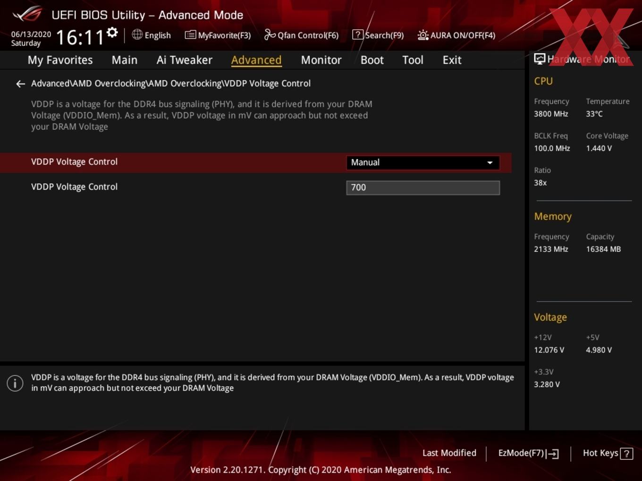Select the Advanced tab
Image resolution: width=642 pixels, height=481 pixels.
click(x=256, y=60)
